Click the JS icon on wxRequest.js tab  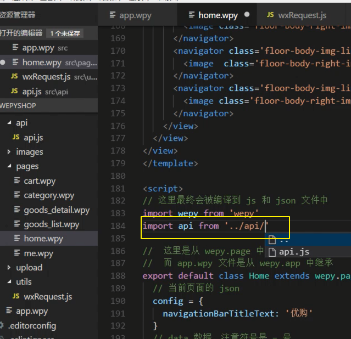(x=270, y=15)
